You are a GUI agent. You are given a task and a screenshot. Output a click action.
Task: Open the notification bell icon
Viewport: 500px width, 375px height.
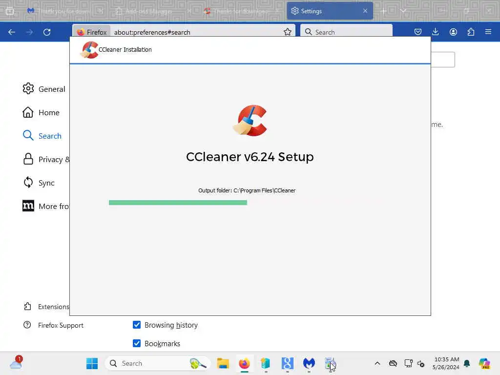pos(467,363)
